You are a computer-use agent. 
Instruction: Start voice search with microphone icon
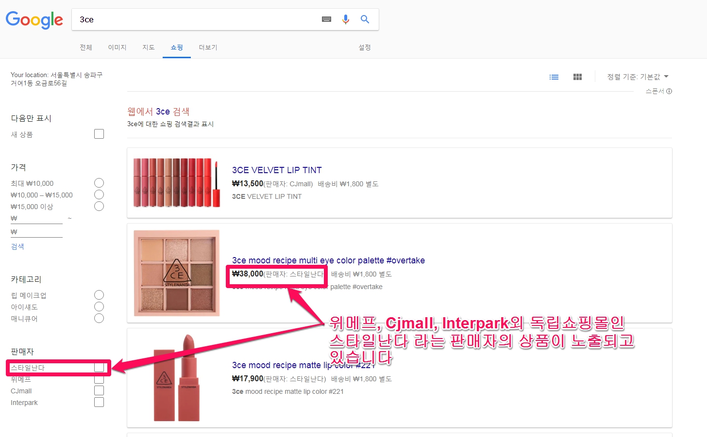point(346,19)
